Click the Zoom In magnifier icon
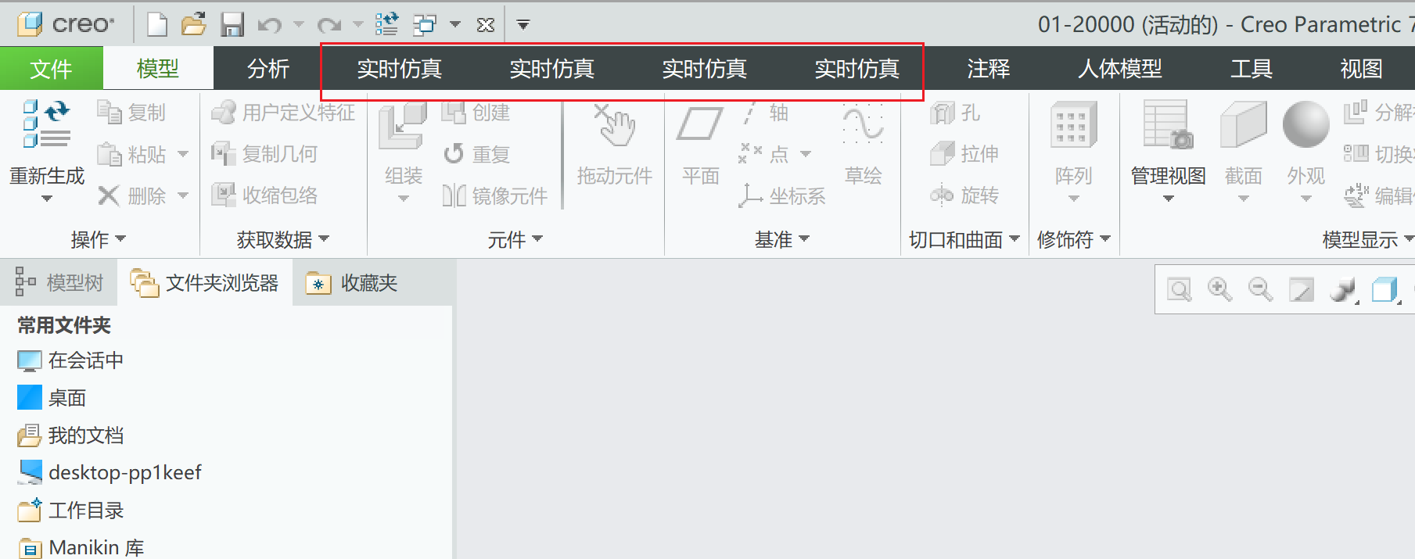 click(x=1219, y=290)
